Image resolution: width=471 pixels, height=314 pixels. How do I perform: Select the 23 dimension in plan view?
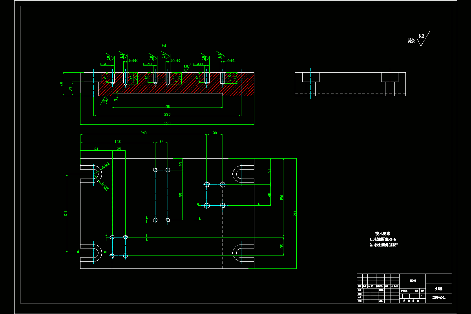181,164
